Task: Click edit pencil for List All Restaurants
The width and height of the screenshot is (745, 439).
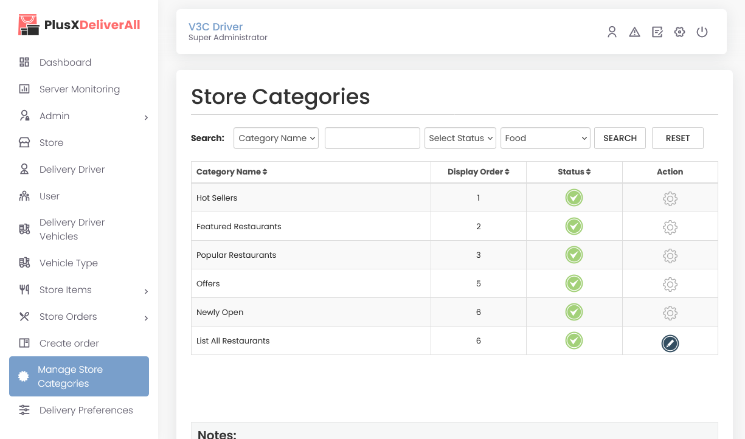Action: point(670,344)
